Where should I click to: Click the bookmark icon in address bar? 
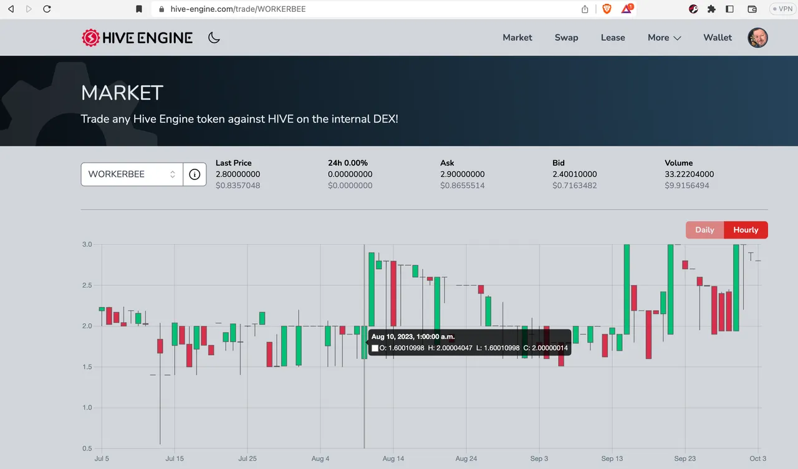click(x=139, y=9)
